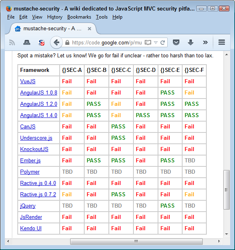The image size is (235, 250).
Task: Click the Pocket save icon
Action: click(176, 42)
